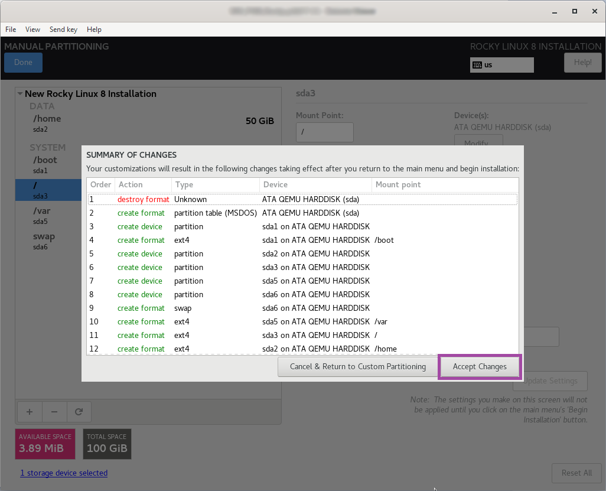This screenshot has width=606, height=491.
Task: Select row 6 create device sda3
Action: click(x=302, y=267)
